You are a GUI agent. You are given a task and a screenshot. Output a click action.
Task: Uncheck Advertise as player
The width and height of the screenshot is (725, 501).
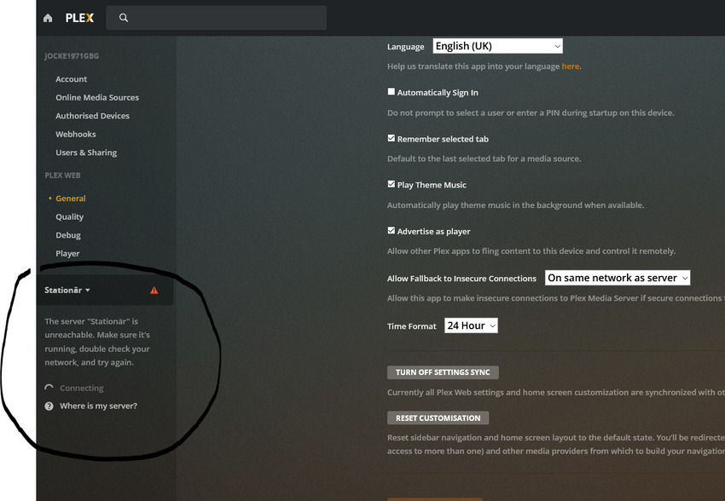pyautogui.click(x=391, y=230)
